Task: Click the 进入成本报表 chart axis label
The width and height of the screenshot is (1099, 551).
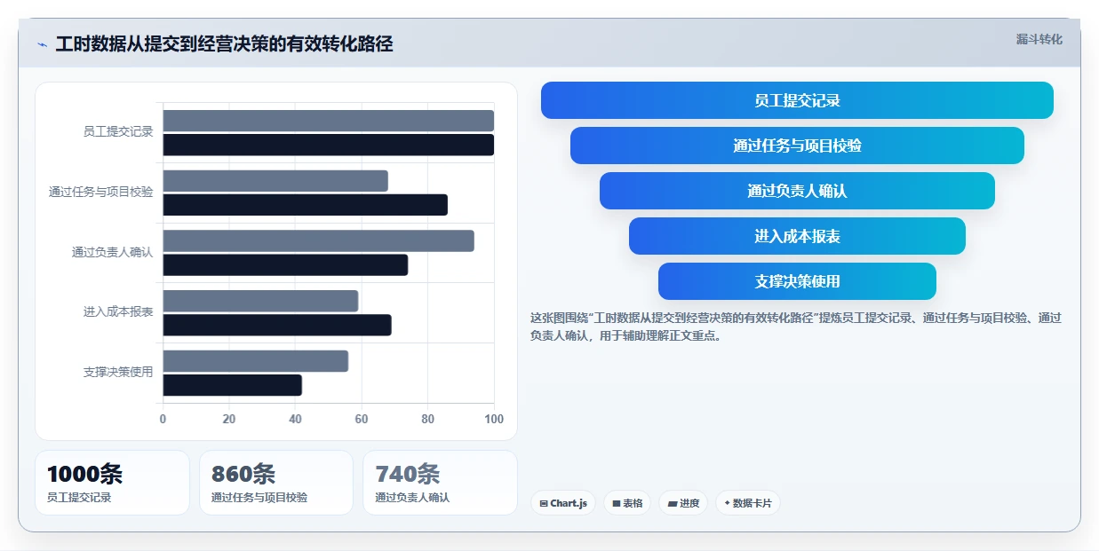Action: tap(118, 311)
